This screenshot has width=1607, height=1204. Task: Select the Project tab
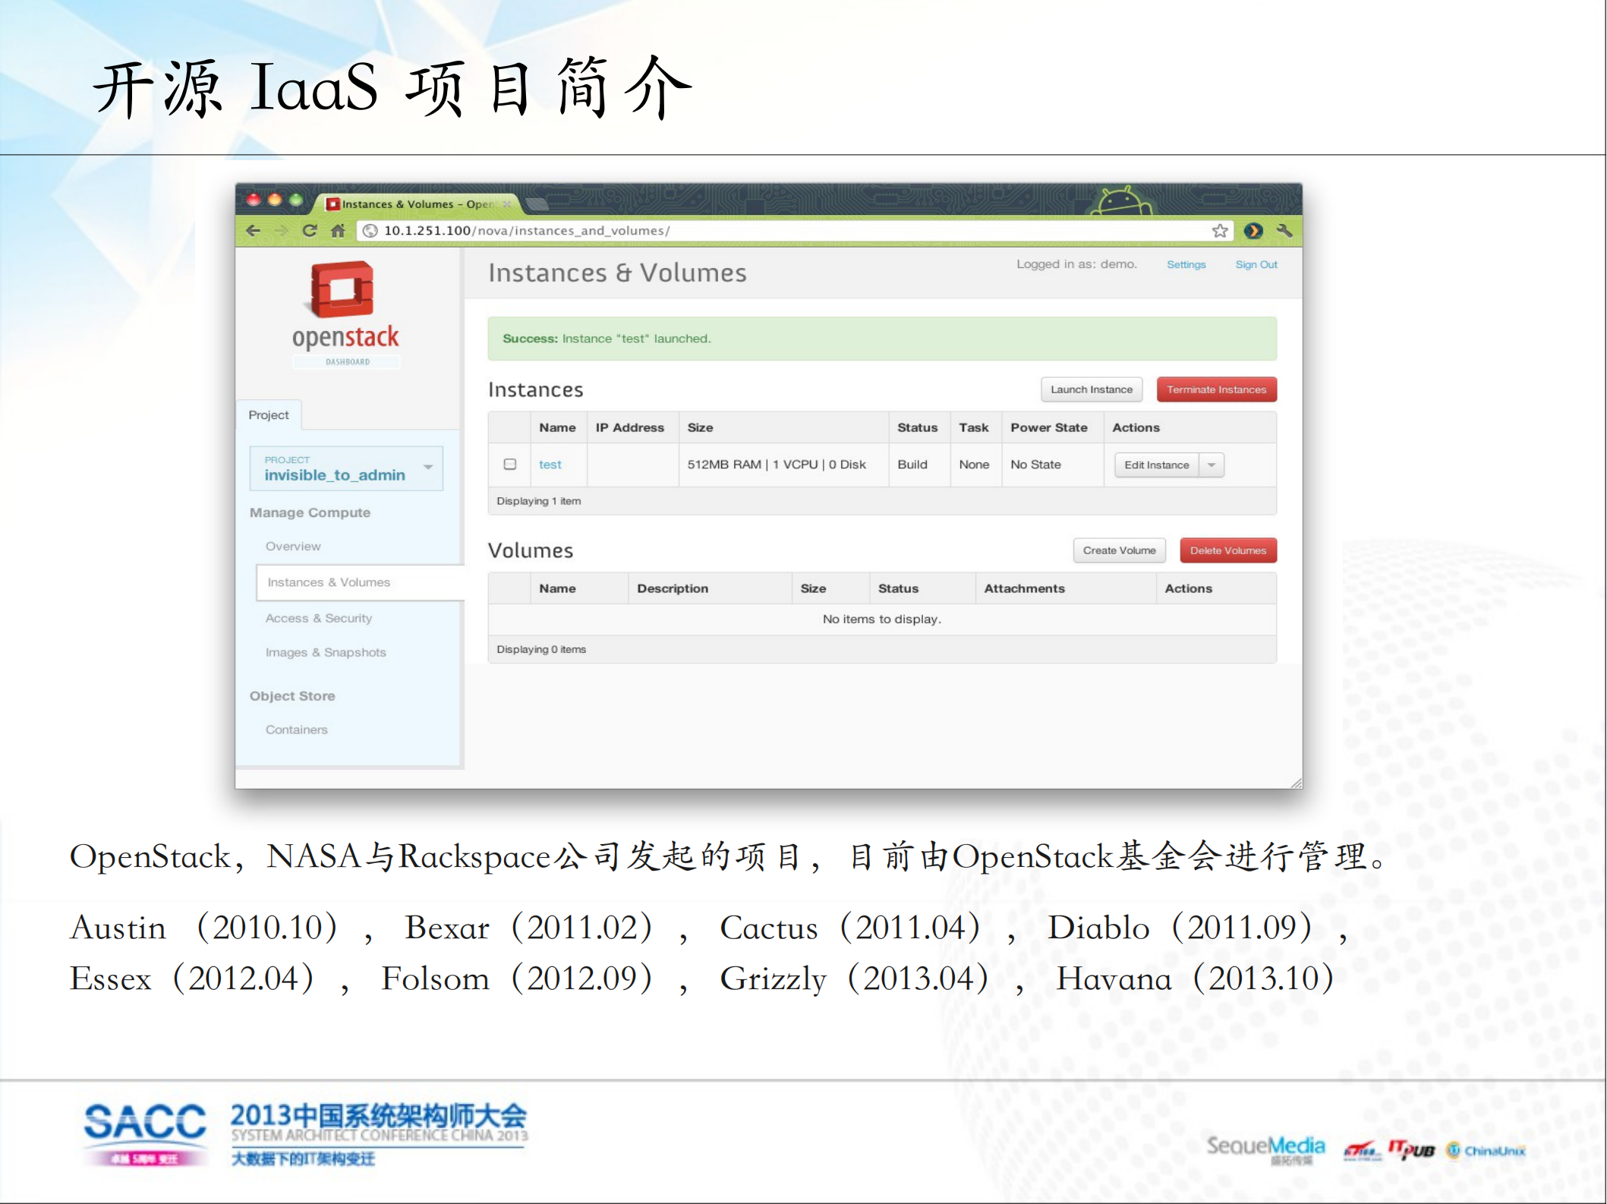[269, 414]
